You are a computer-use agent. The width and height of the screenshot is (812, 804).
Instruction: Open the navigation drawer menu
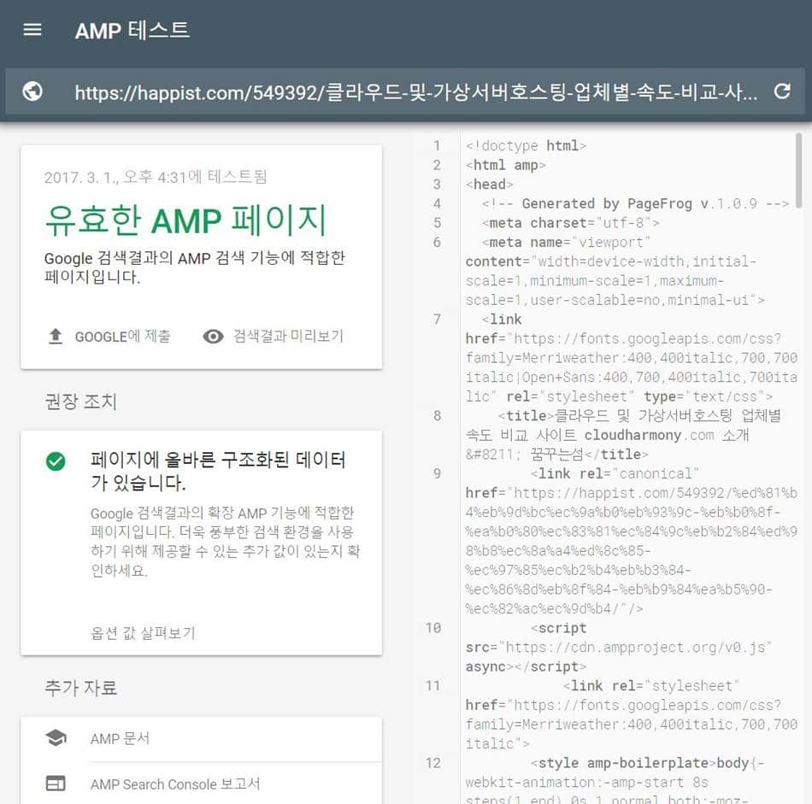32,29
